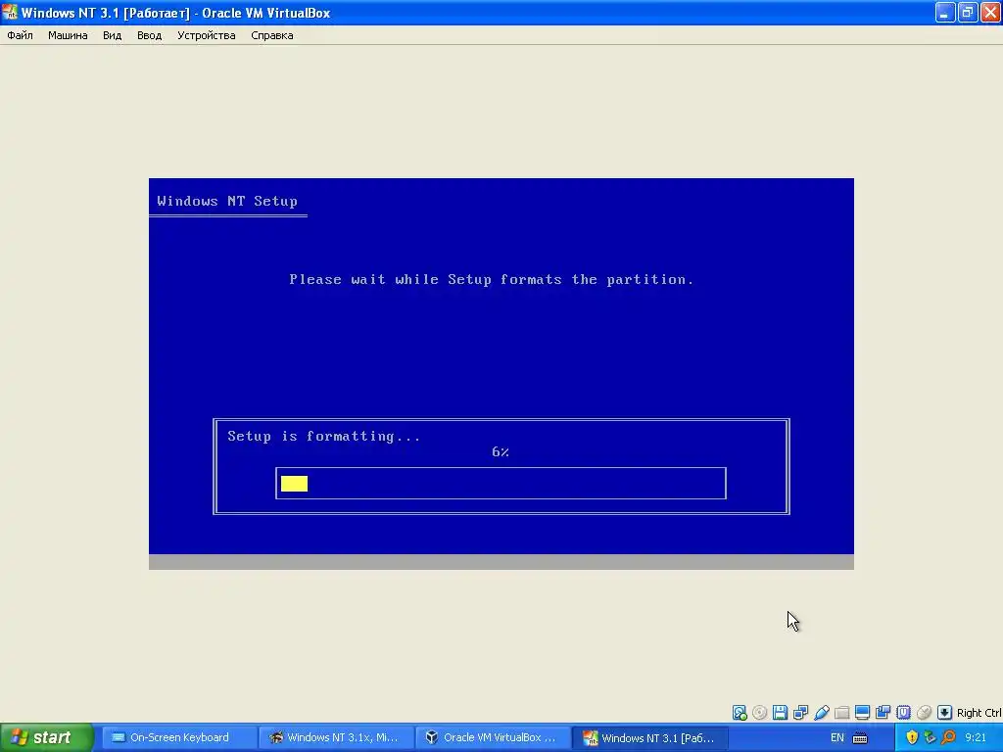
Task: Switch to Oracle VM VirtualBox manager taskbar item
Action: pyautogui.click(x=494, y=737)
